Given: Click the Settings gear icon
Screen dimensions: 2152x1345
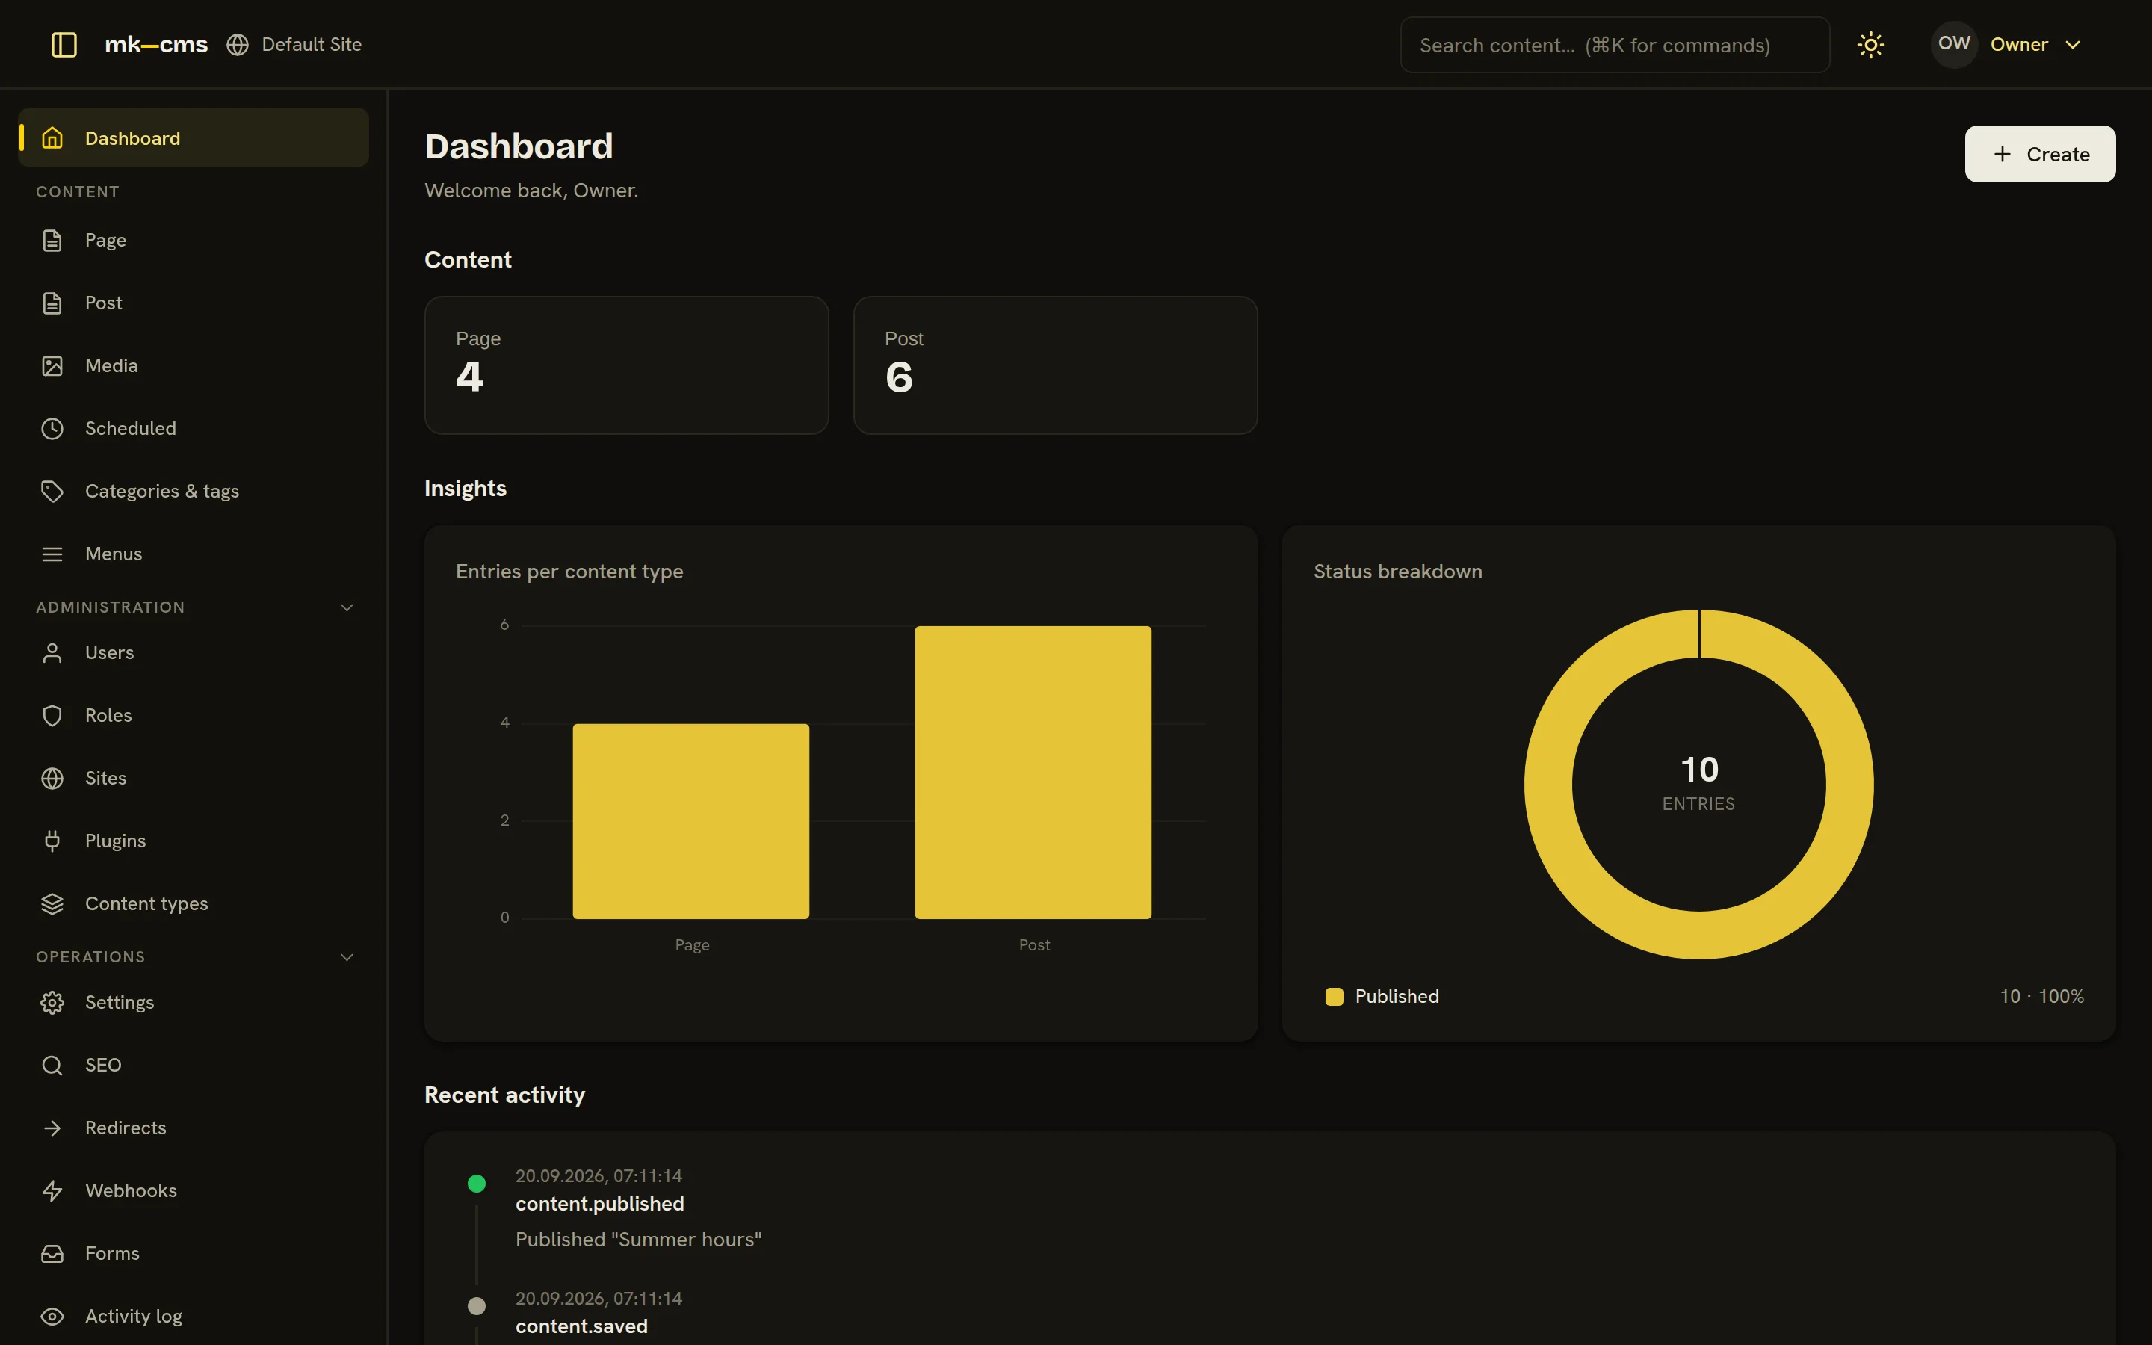Looking at the screenshot, I should (52, 1003).
